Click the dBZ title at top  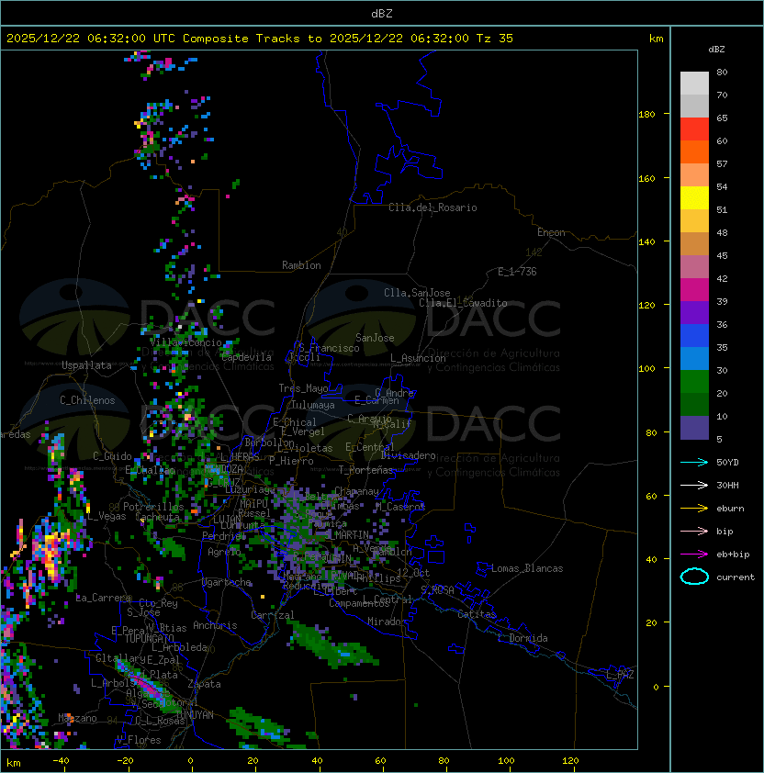[x=382, y=14]
